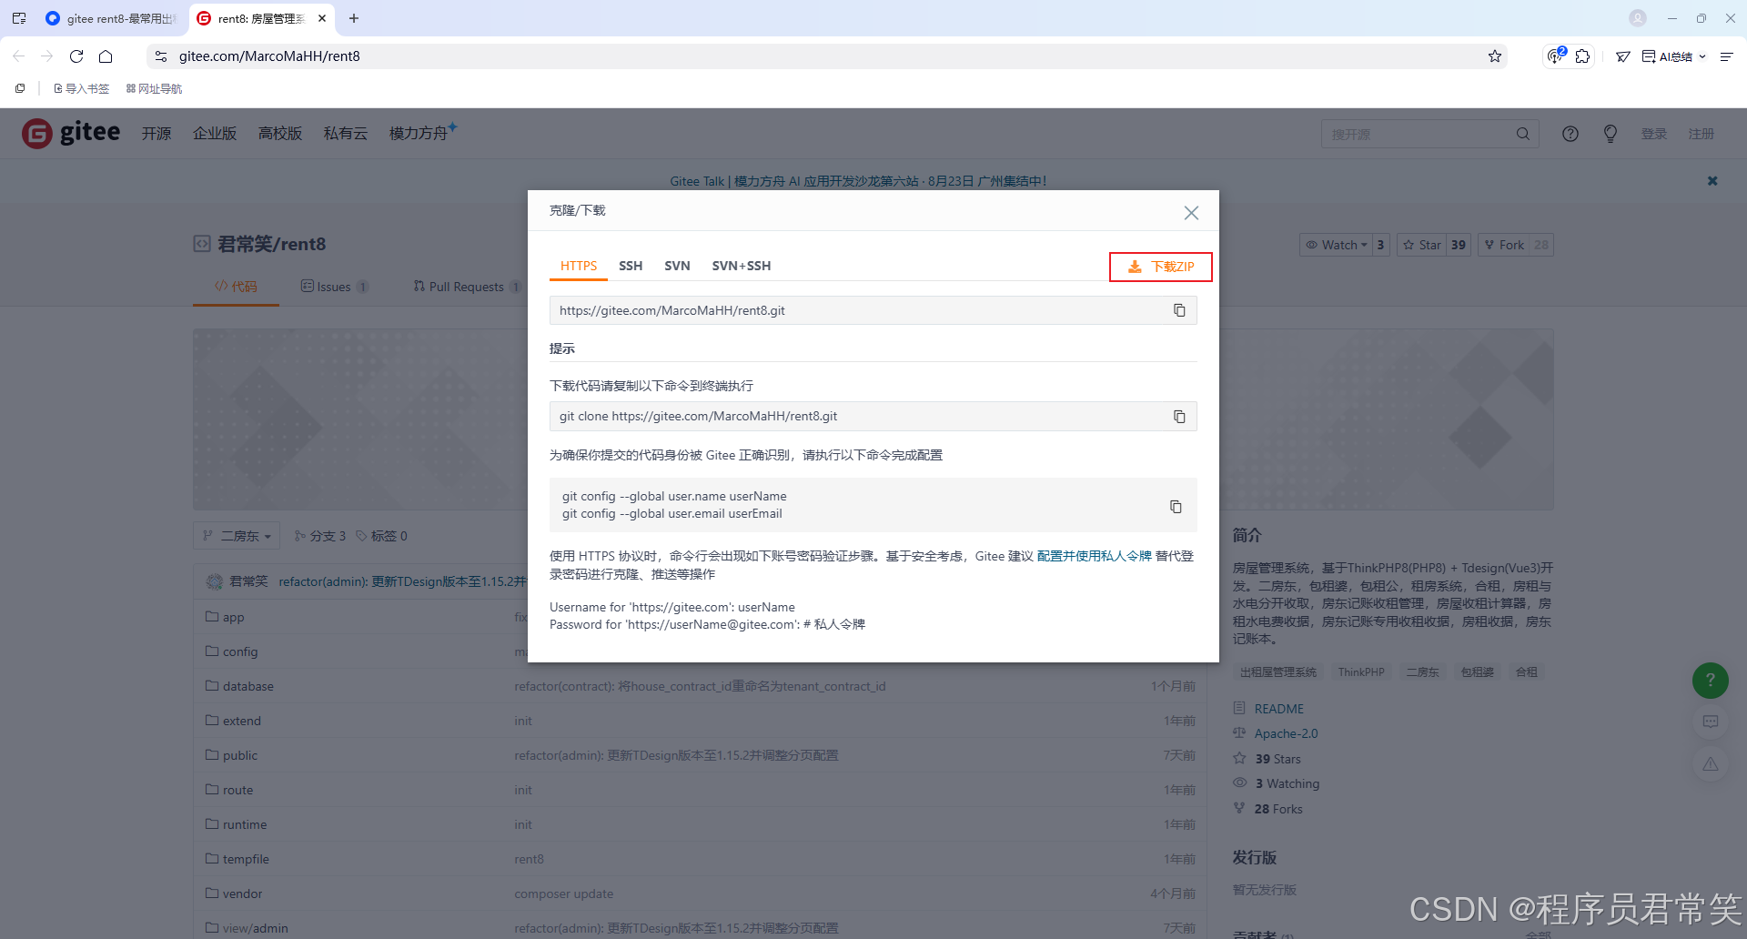View the 分支 3 branches
The height and width of the screenshot is (939, 1747).
319,536
